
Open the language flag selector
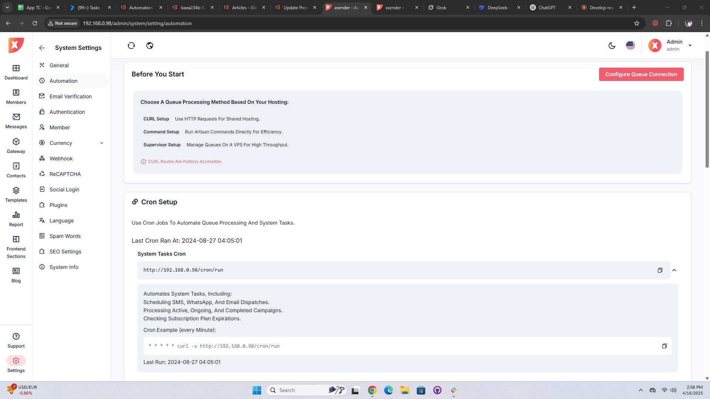[x=630, y=45]
